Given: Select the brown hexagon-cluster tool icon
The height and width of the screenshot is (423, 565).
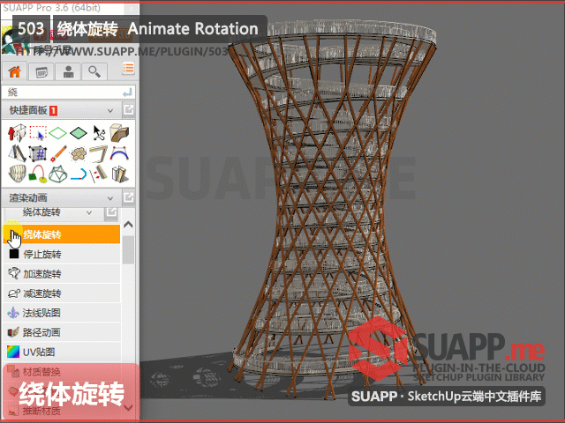Looking at the screenshot, I should (79, 154).
